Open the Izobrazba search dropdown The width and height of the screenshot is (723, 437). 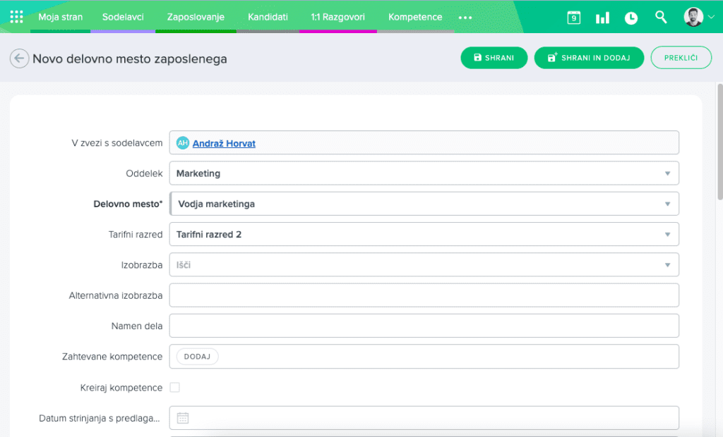pyautogui.click(x=667, y=265)
